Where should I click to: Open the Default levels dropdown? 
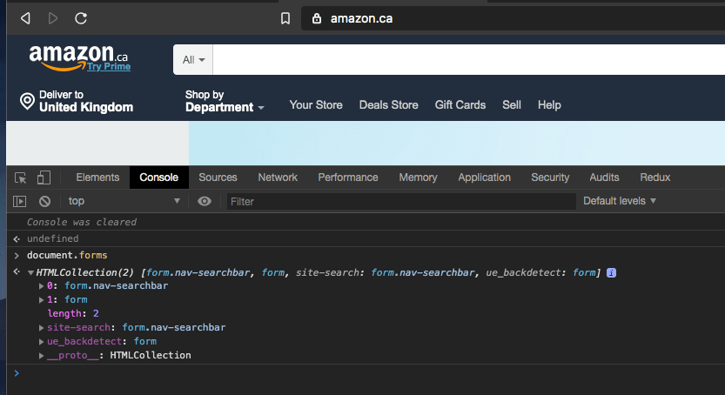tap(619, 201)
